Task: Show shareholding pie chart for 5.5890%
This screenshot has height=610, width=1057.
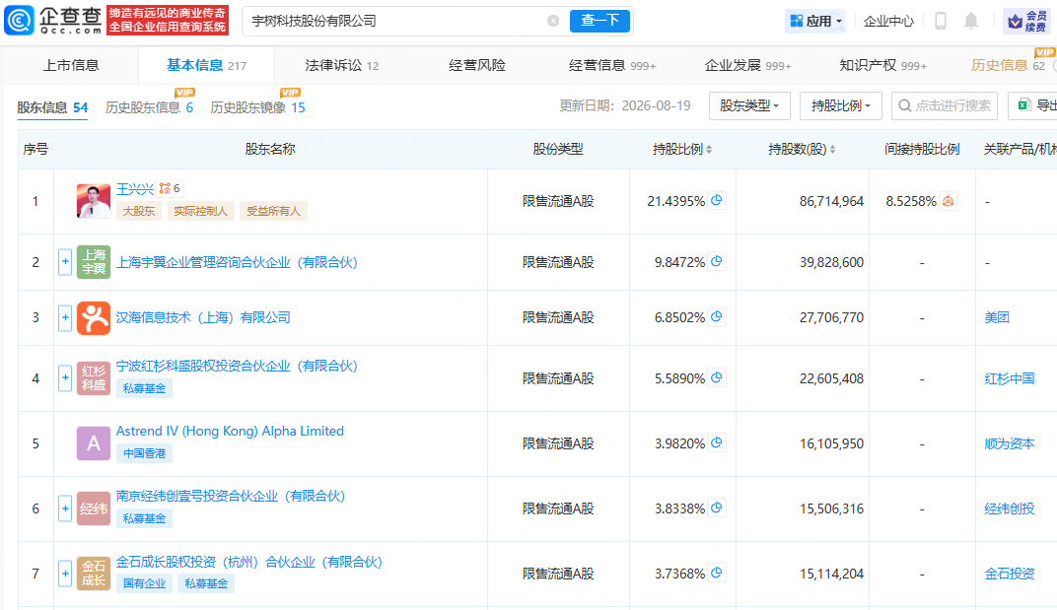Action: tap(717, 377)
